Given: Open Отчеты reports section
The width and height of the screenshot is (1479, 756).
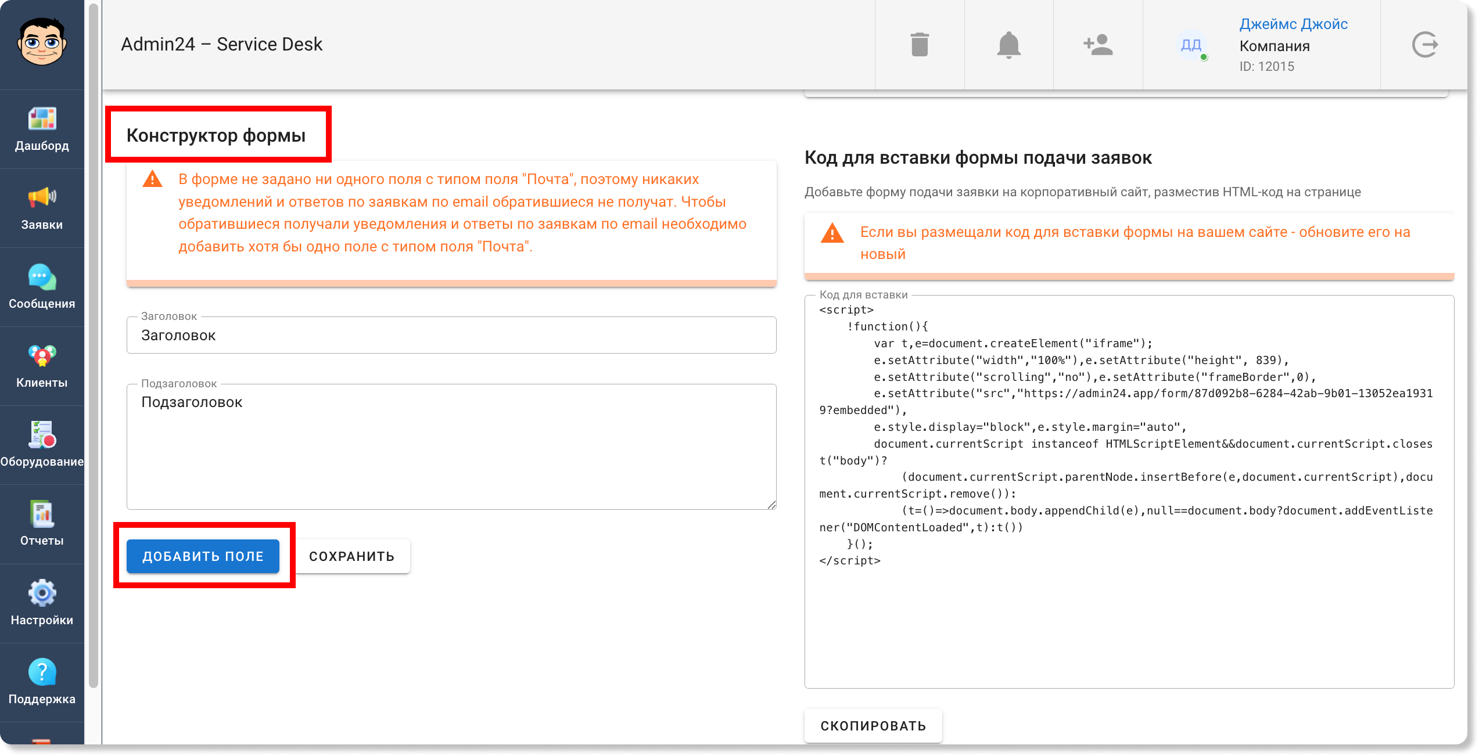Looking at the screenshot, I should [x=42, y=524].
